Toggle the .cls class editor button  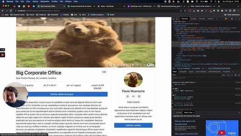click(228, 75)
